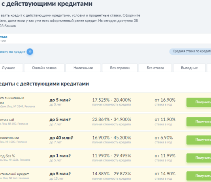The width and height of the screenshot is (211, 182).
Task: Click the 17.525% - 28.400% rate range
Action: 111,100
